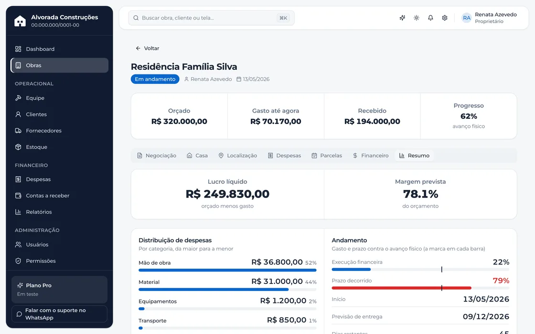Open Renata Azevedo profile menu
The height and width of the screenshot is (334, 535).
coord(489,18)
